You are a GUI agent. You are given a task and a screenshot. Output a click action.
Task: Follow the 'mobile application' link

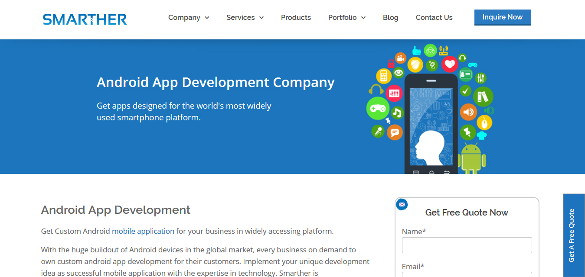[143, 231]
